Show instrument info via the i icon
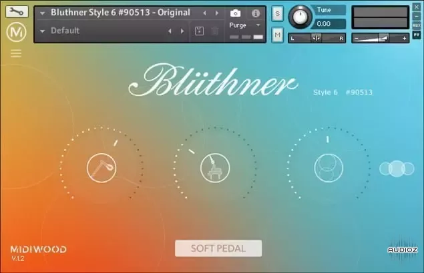424x273 pixels. pos(256,13)
